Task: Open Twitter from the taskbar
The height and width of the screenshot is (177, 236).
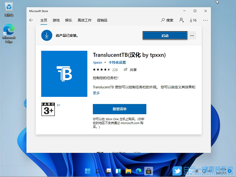Action: 177,171
